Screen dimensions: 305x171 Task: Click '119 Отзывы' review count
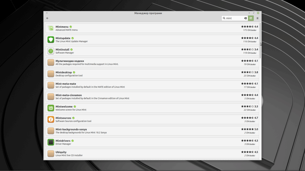(250, 53)
